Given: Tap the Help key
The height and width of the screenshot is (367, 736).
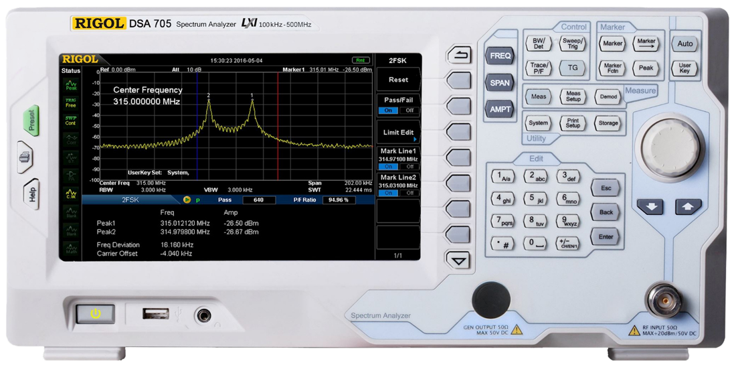Looking at the screenshot, I should tap(32, 194).
